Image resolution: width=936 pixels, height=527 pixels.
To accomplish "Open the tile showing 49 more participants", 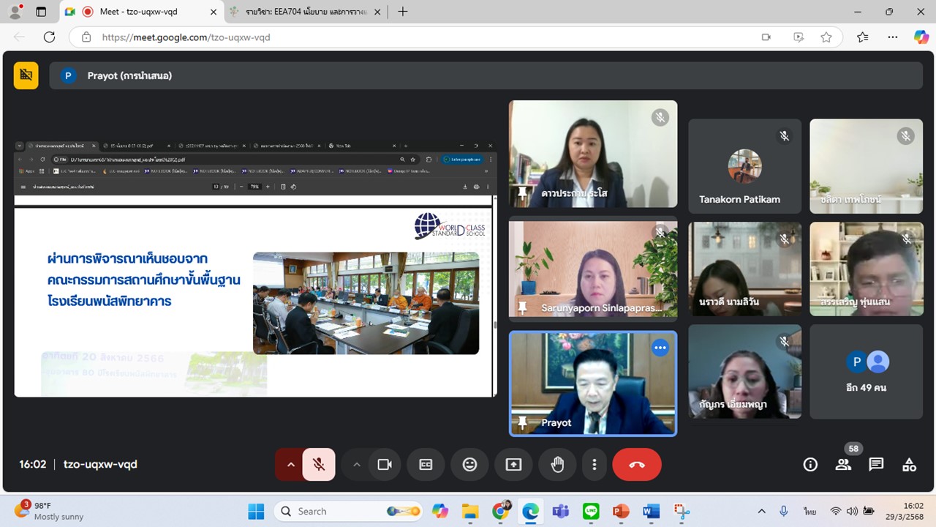I will point(867,372).
